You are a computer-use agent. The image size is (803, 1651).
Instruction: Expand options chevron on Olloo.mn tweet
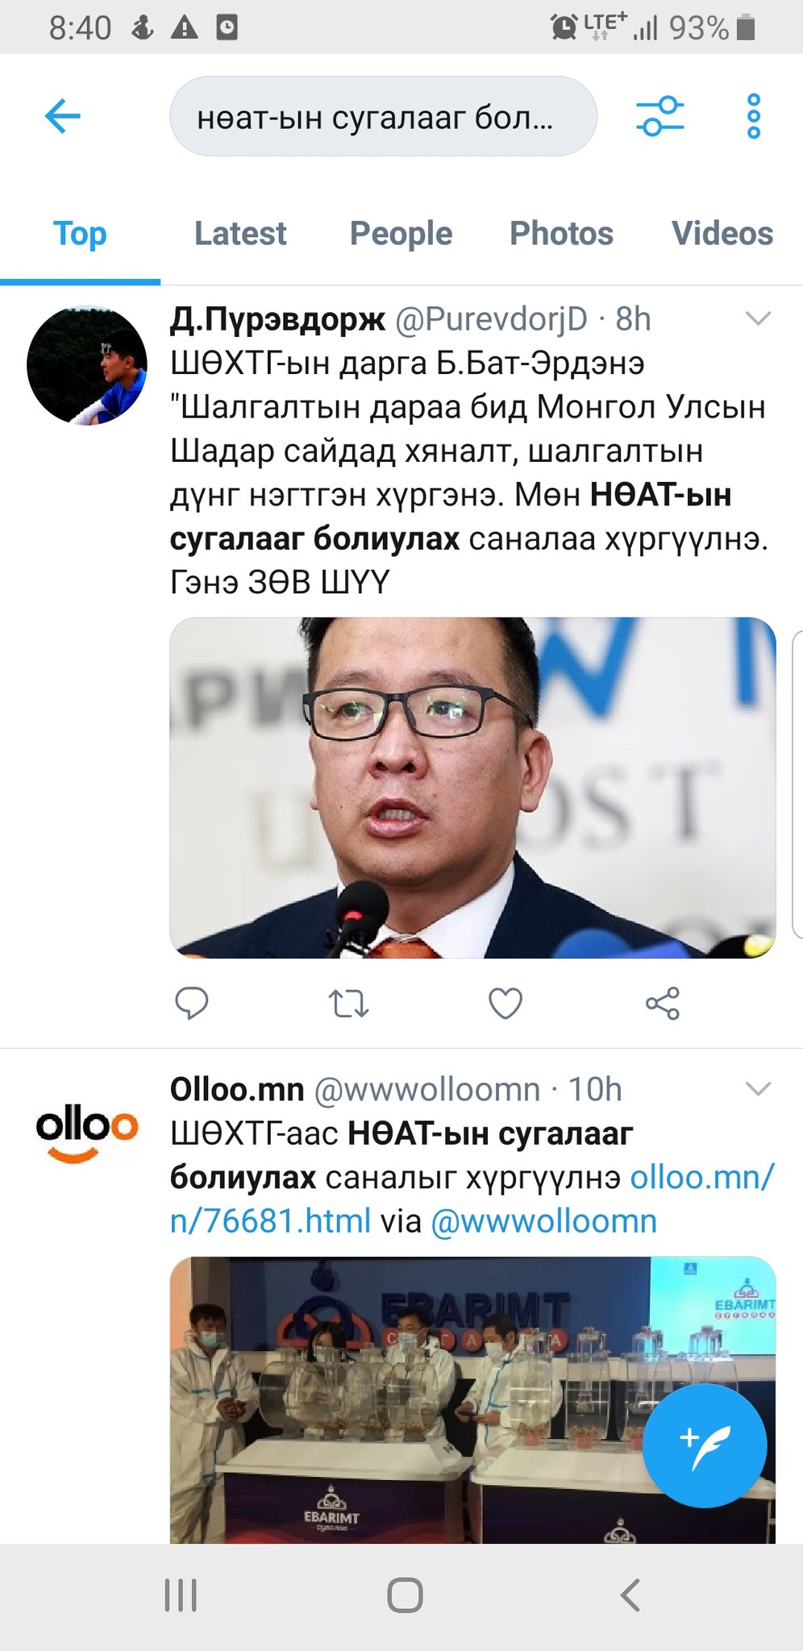(759, 1089)
